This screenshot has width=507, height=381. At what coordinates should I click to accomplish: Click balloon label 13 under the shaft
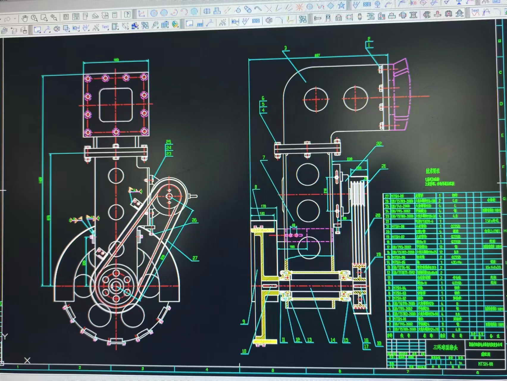(309, 340)
